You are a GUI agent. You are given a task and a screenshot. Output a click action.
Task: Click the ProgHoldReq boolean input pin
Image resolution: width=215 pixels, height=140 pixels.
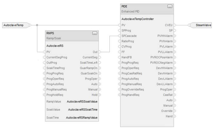click(x=44, y=95)
